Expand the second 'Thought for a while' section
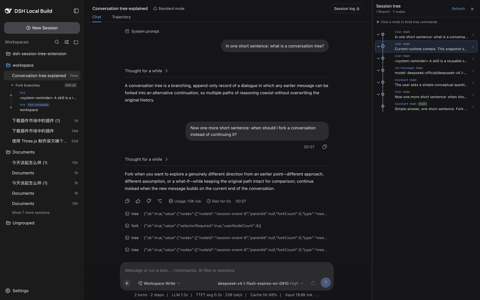 146,159
